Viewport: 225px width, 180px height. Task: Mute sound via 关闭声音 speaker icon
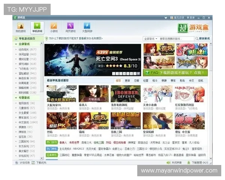[x=168, y=163]
